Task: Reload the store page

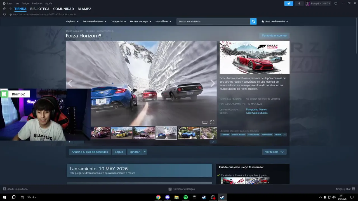Action: click(x=4, y=14)
